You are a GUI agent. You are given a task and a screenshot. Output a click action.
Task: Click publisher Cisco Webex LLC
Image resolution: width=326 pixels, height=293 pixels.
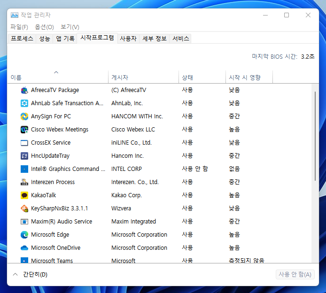coord(133,130)
